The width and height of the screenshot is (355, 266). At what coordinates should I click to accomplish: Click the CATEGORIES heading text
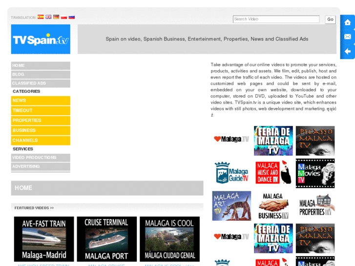pos(26,91)
